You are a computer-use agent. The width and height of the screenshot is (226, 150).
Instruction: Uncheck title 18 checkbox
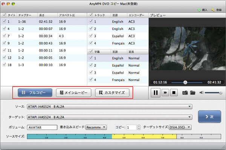4,65
